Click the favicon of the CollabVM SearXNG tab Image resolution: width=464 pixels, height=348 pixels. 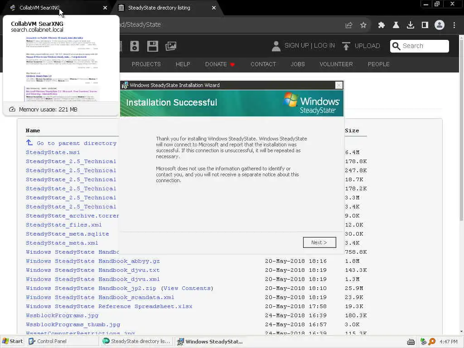point(12,8)
